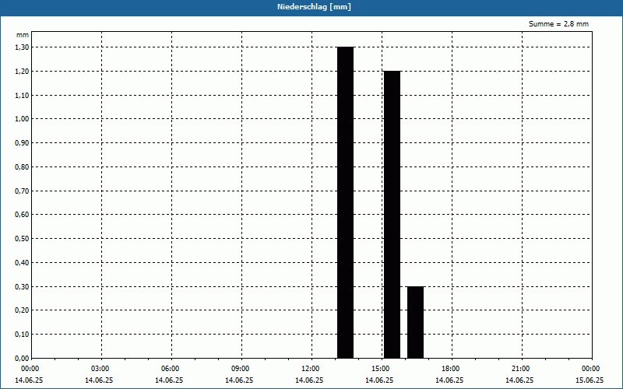
Task: Click the 0,60 y-axis value
Action: [22, 215]
